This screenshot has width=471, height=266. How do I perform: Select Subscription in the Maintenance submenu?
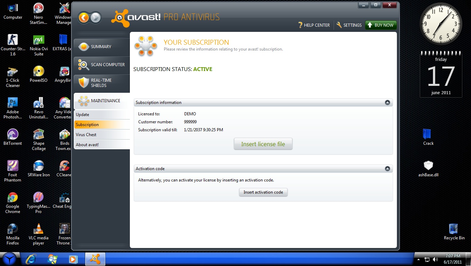coord(102,125)
